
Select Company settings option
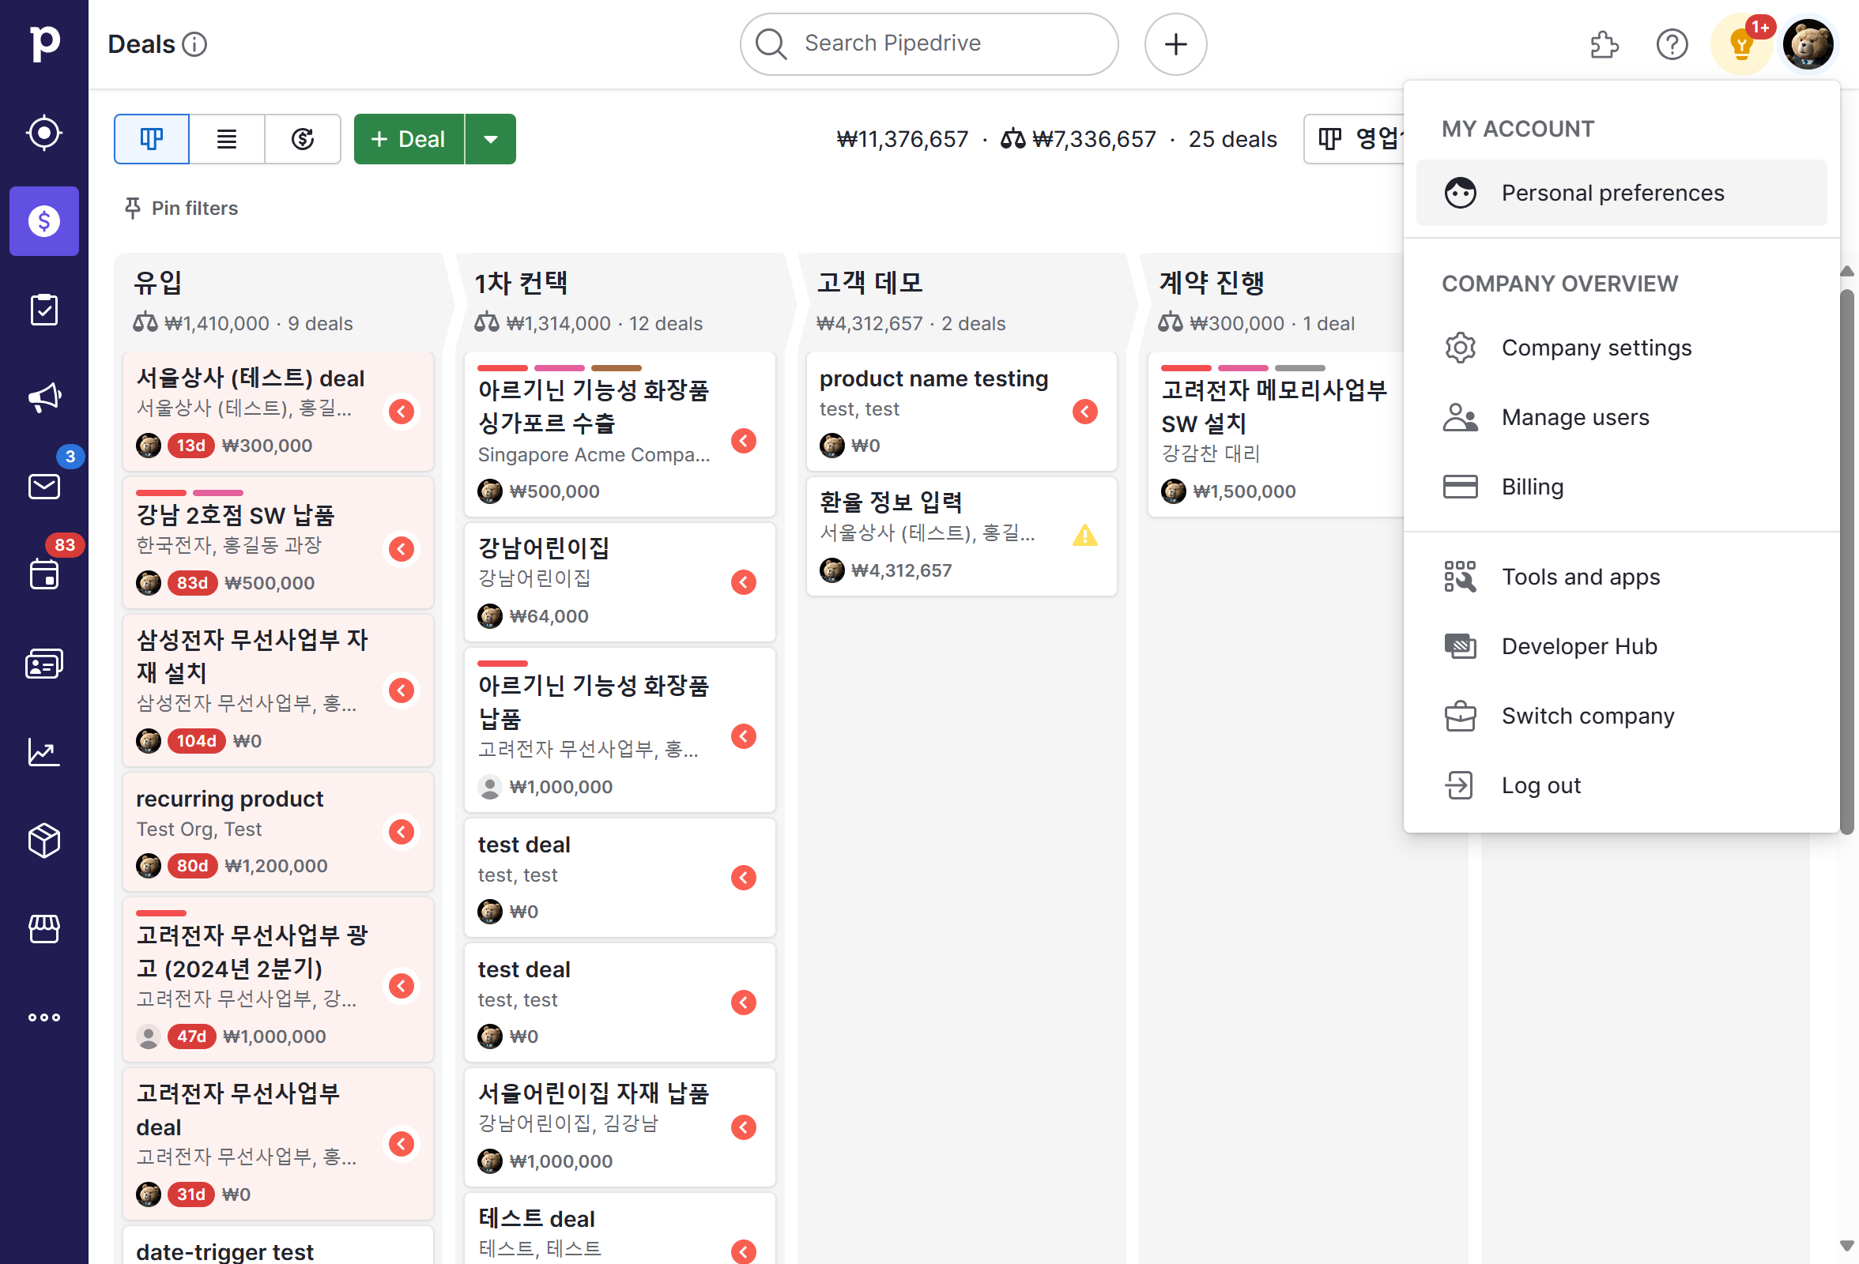(1597, 346)
